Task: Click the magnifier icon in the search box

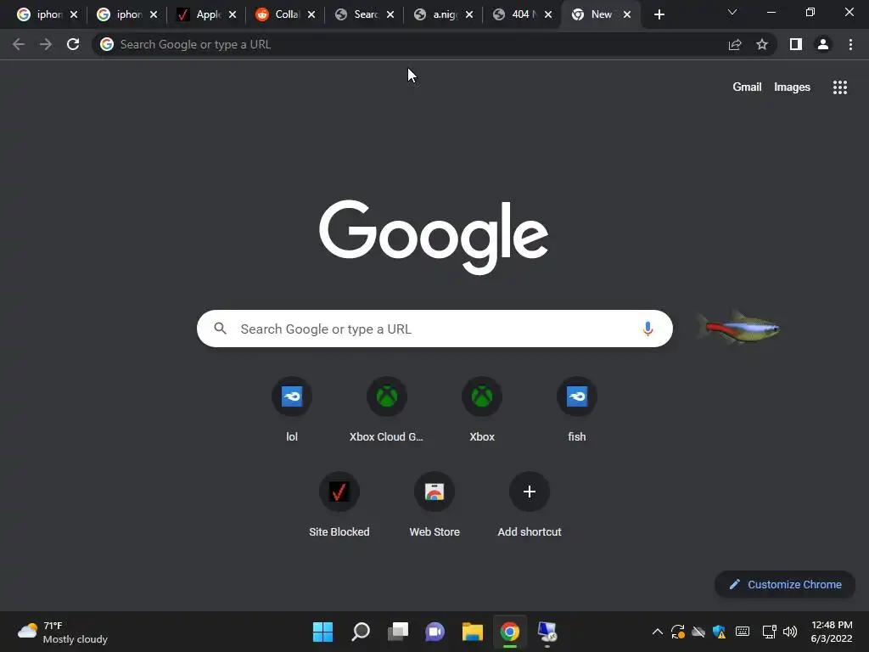Action: click(x=220, y=329)
